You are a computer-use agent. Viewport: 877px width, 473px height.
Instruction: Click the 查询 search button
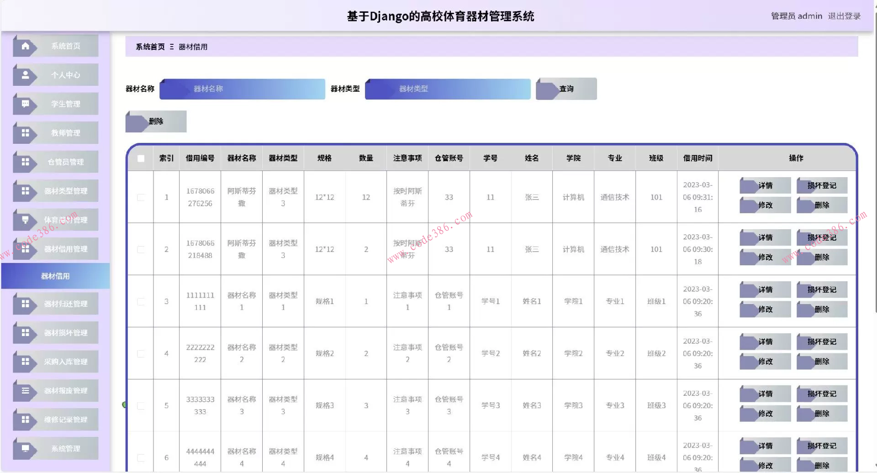click(566, 89)
